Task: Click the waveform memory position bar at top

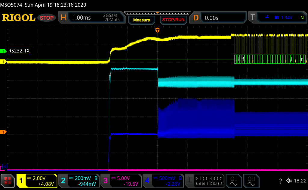Action: [x=157, y=13]
